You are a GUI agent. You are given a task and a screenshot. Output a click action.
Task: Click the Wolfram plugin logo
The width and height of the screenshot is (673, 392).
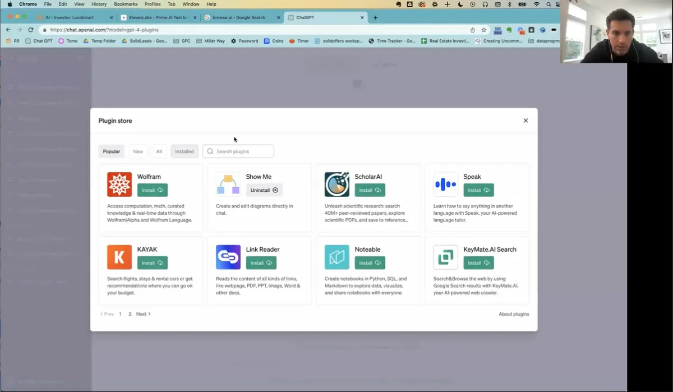[x=119, y=185]
